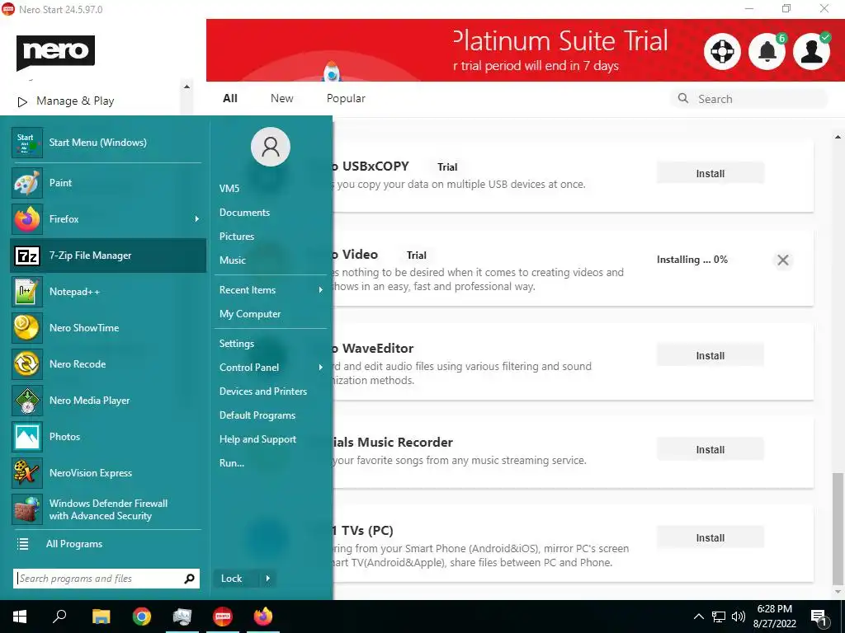Open the taskbar clock and date
This screenshot has width=845, height=633.
point(774,617)
